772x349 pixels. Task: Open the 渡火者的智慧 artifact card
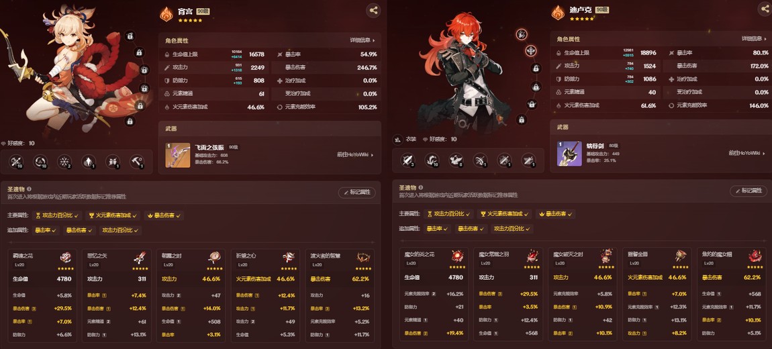pos(340,295)
